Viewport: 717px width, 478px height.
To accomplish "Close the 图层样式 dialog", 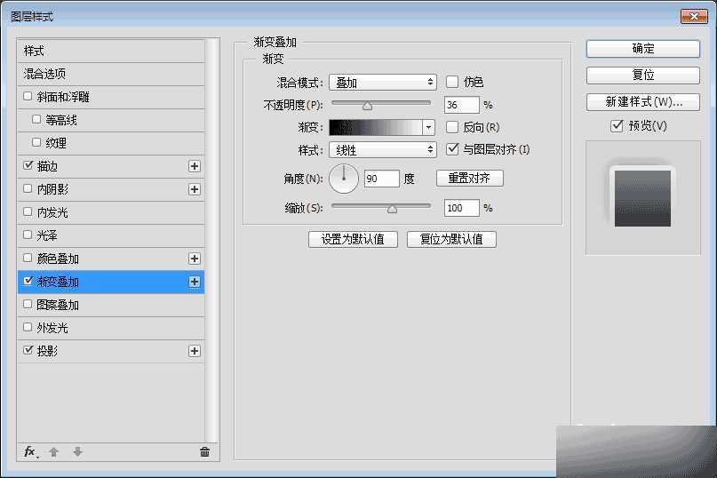I will click(694, 17).
